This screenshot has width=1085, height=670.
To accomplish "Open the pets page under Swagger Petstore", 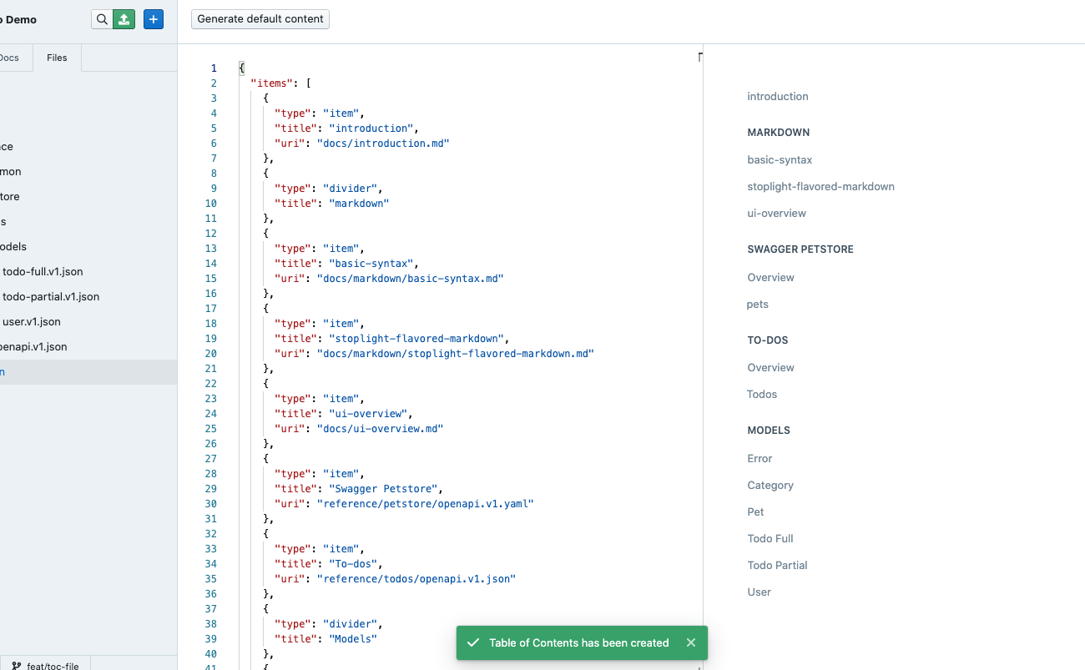I will coord(757,304).
